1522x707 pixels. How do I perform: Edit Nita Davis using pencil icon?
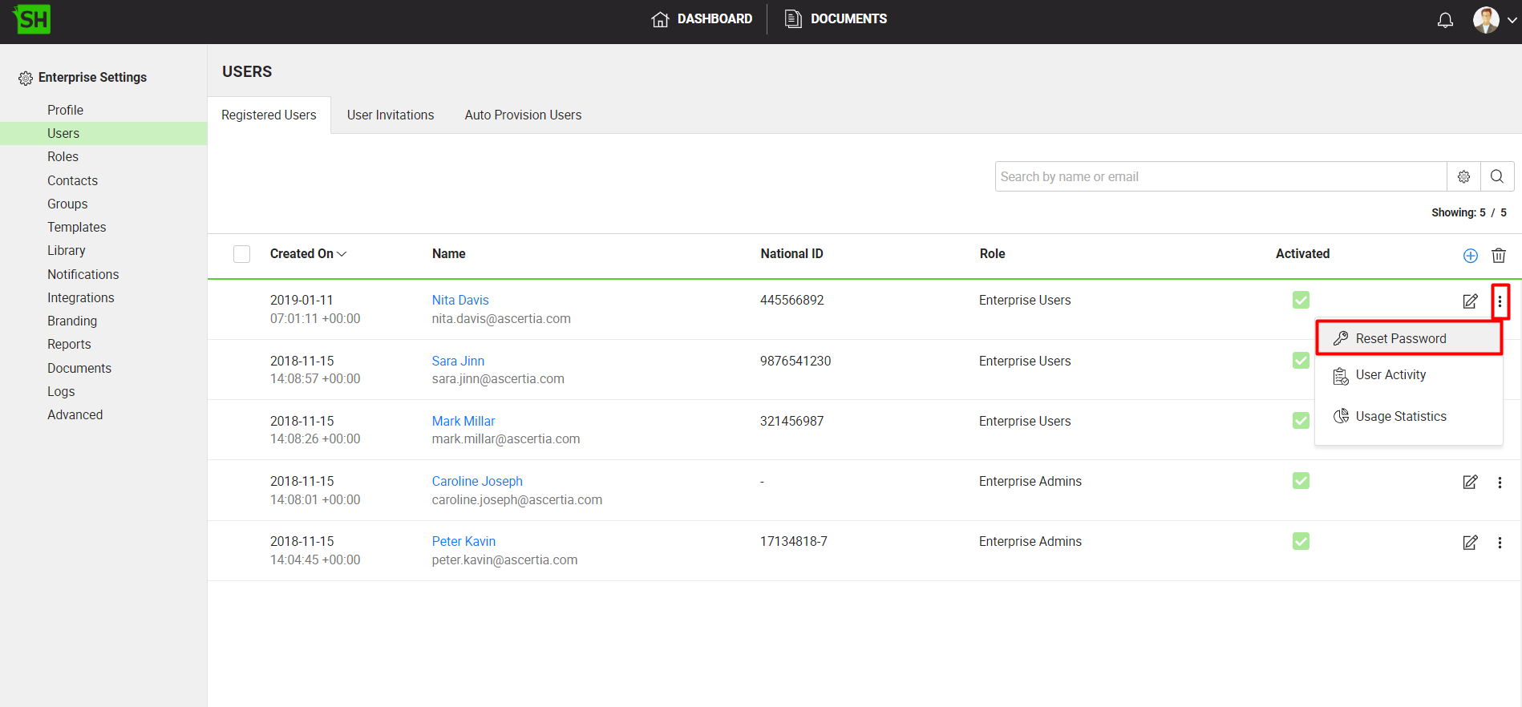pos(1469,301)
